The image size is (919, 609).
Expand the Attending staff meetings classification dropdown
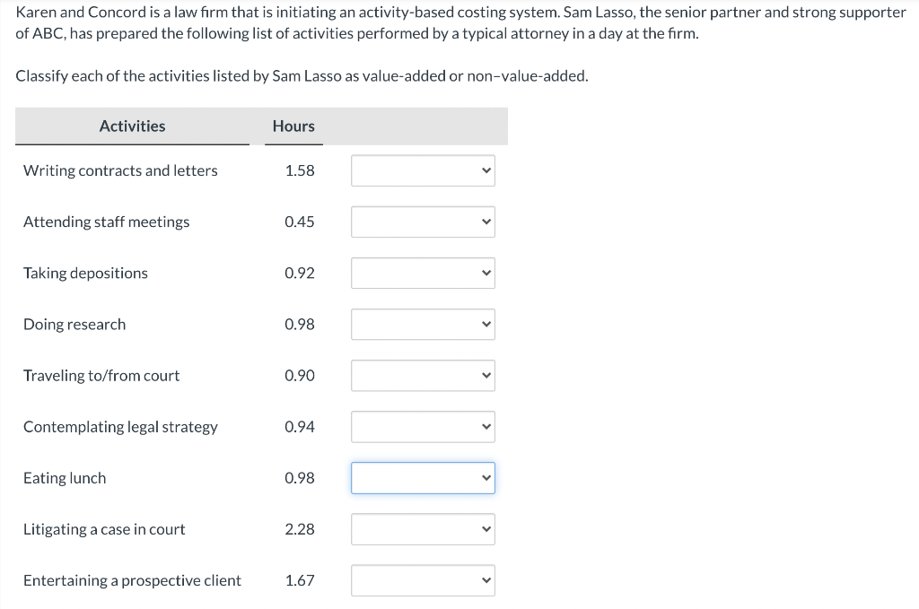(x=423, y=222)
